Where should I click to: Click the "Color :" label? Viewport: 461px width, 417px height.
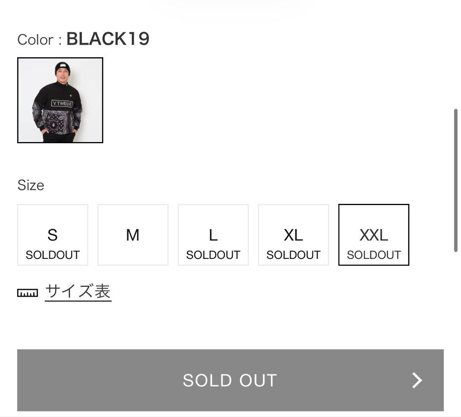tap(39, 40)
